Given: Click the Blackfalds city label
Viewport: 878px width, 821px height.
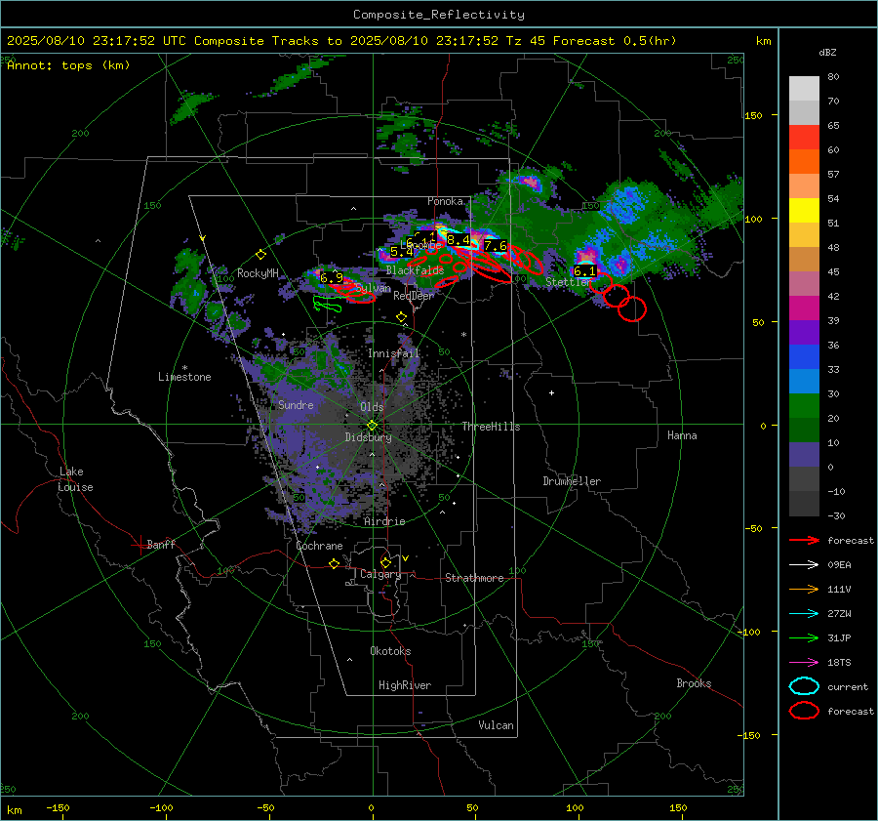Looking at the screenshot, I should click(x=415, y=270).
